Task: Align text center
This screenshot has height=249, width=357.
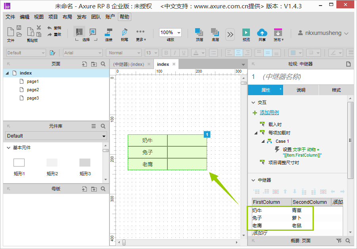Action: tap(238, 53)
